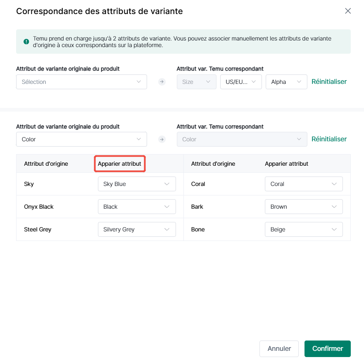Close the variant attribute mapping dialog
This screenshot has width=364, height=362.
[347, 11]
